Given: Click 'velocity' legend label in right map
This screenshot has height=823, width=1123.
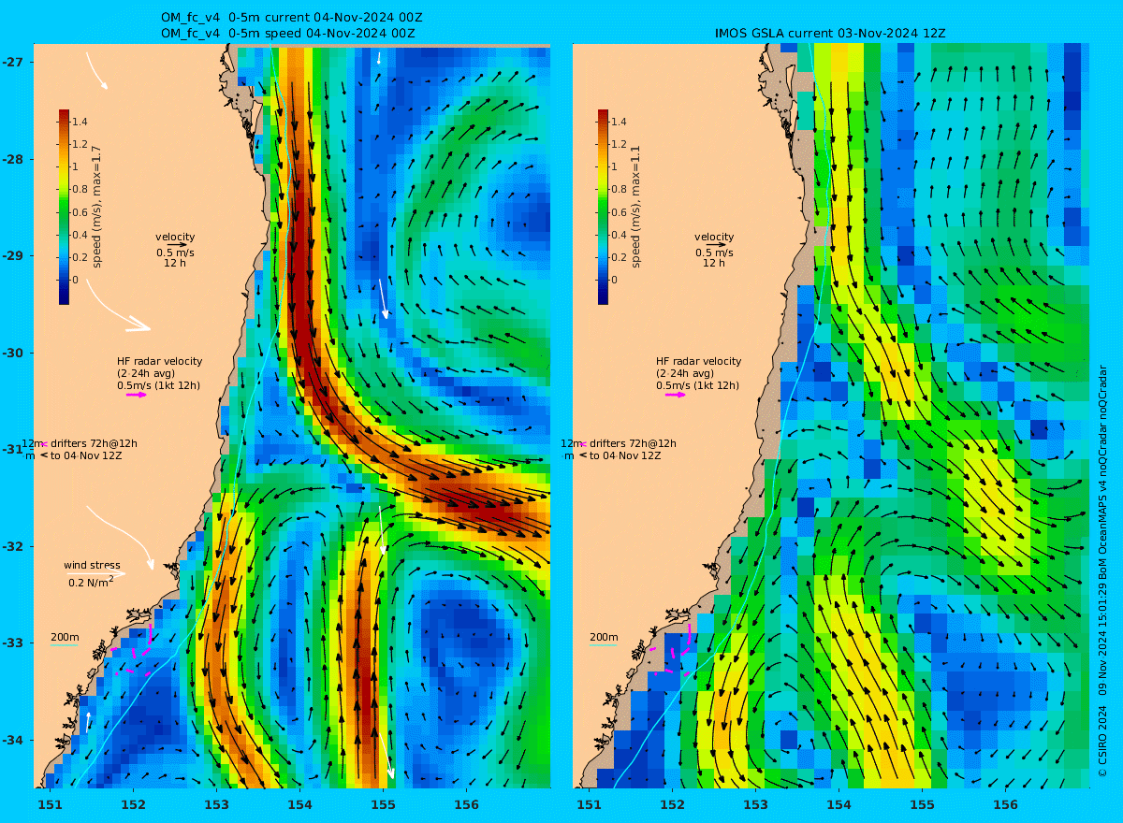Looking at the screenshot, I should tap(714, 237).
